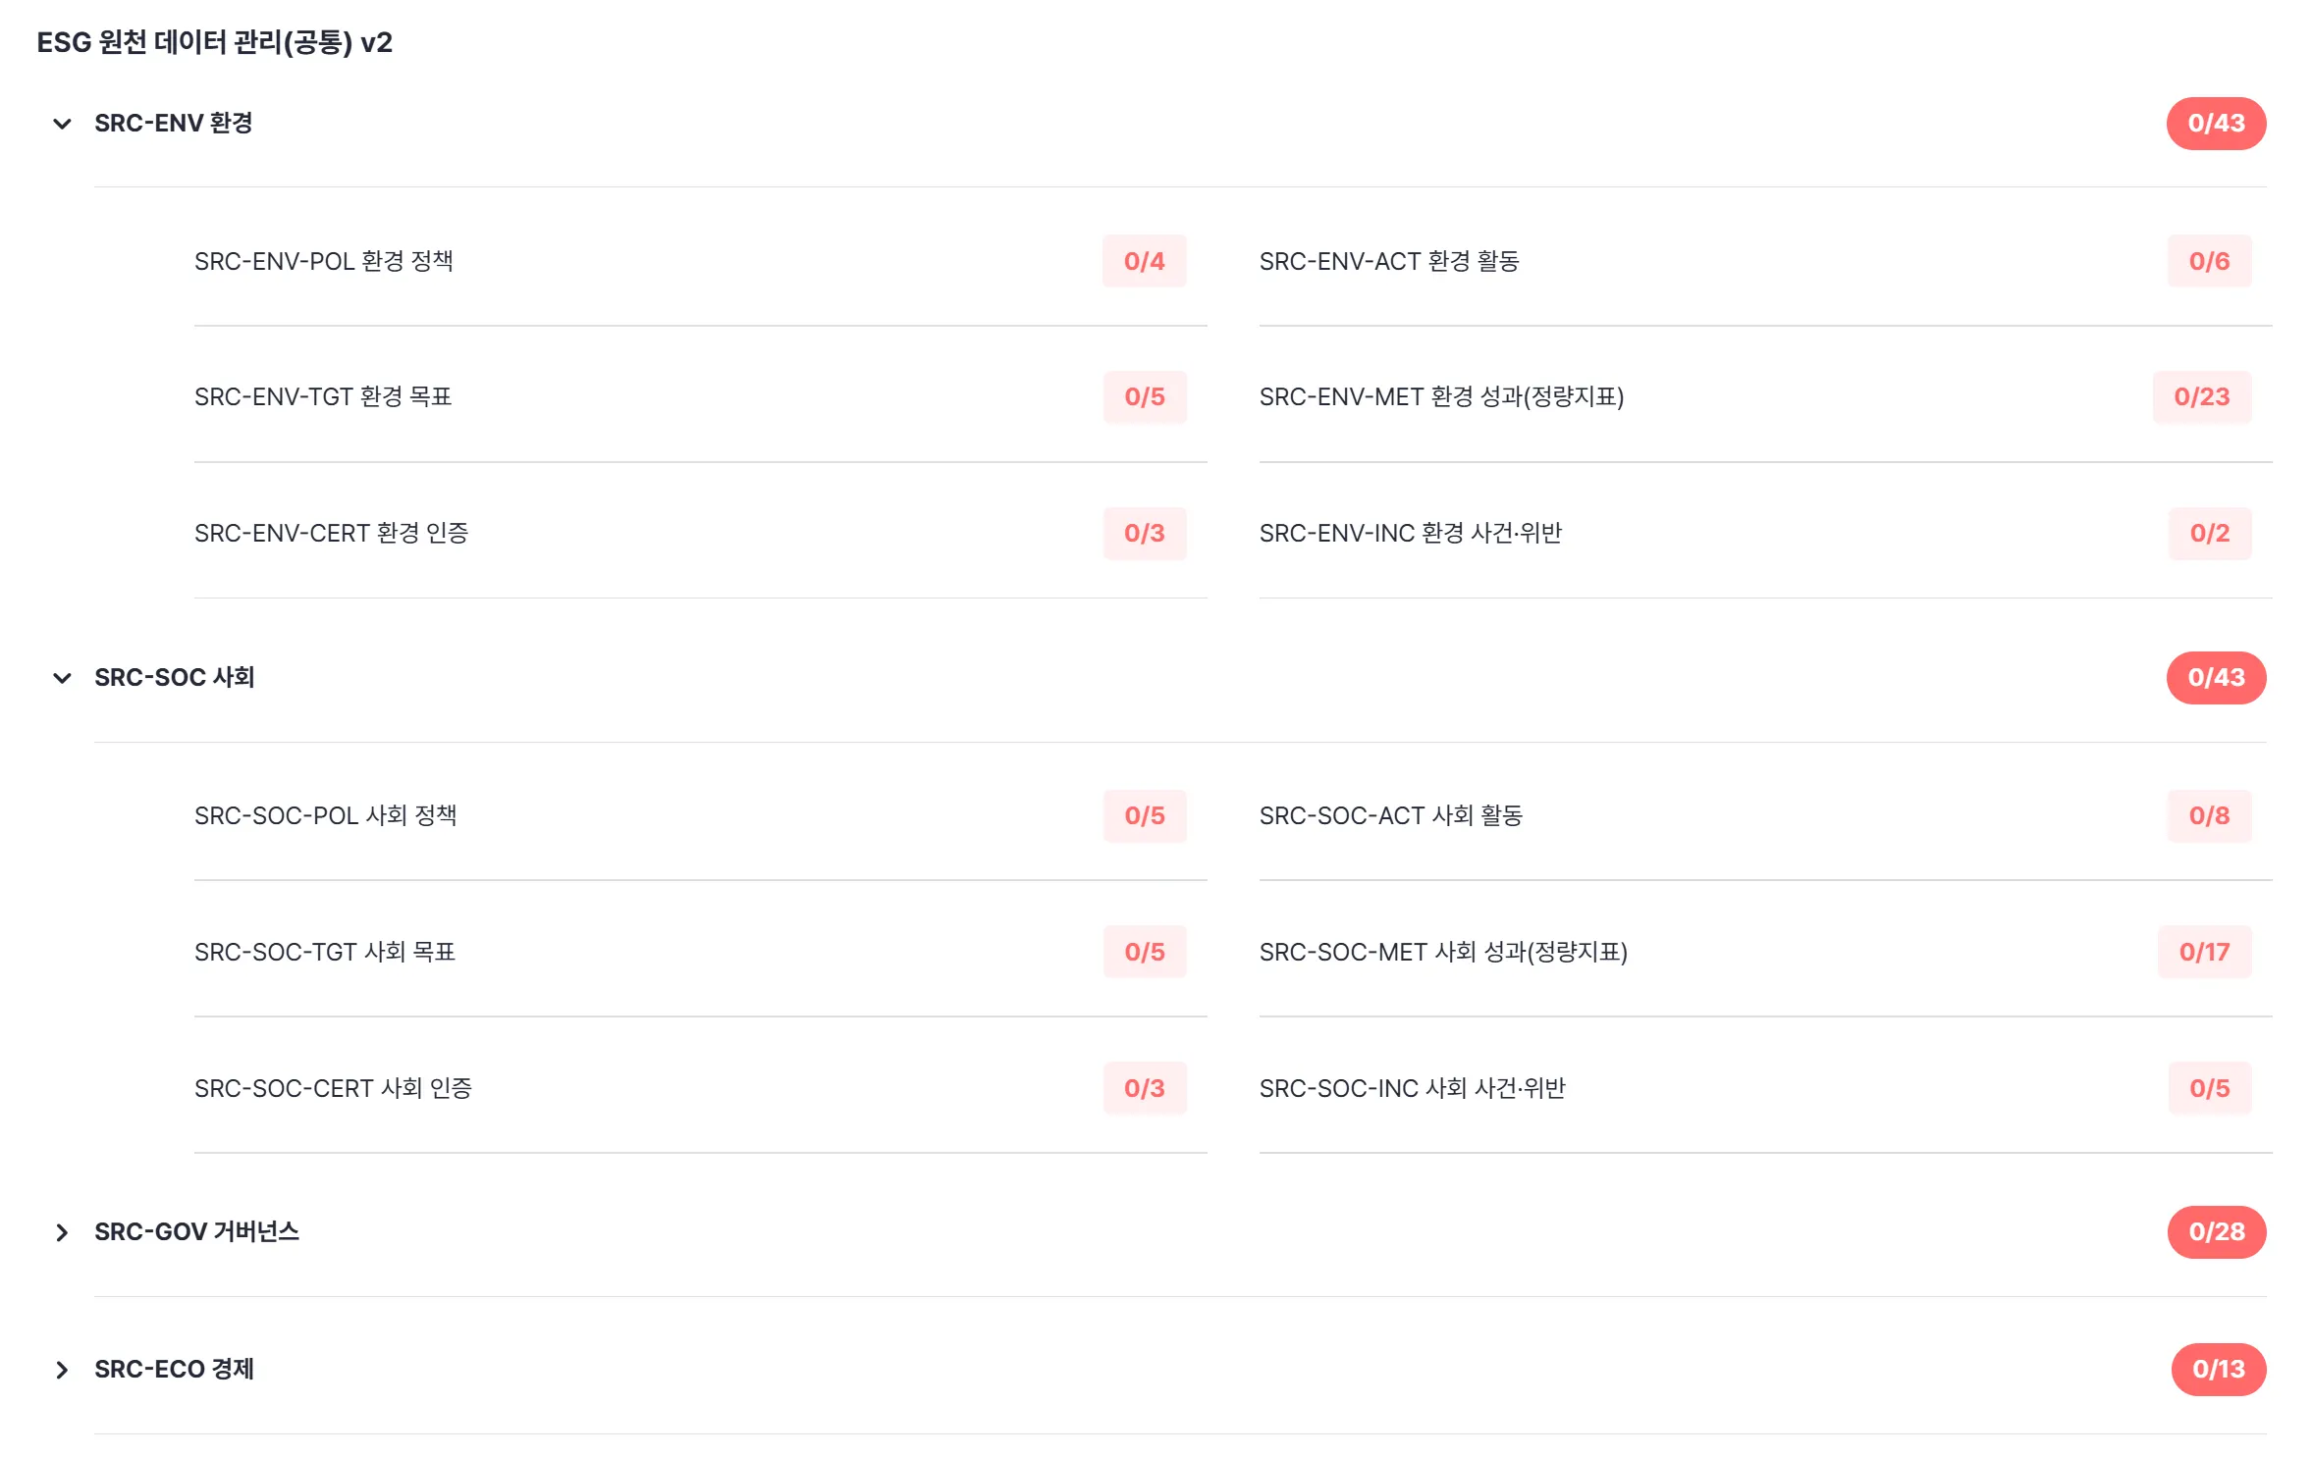Select SRC-SOC-TGT 사회 목표 row
Viewport: 2312px width, 1457px height.
pyautogui.click(x=324, y=952)
